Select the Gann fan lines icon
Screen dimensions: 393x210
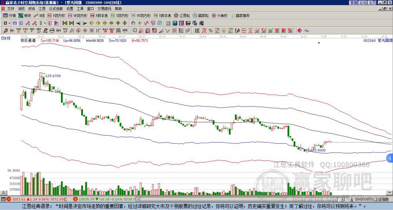click(141, 31)
